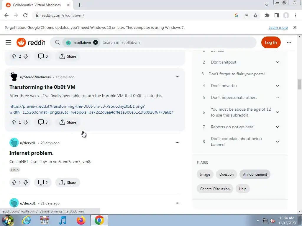Upvote the Internet problem post
This screenshot has width=302, height=226.
pyautogui.click(x=14, y=182)
